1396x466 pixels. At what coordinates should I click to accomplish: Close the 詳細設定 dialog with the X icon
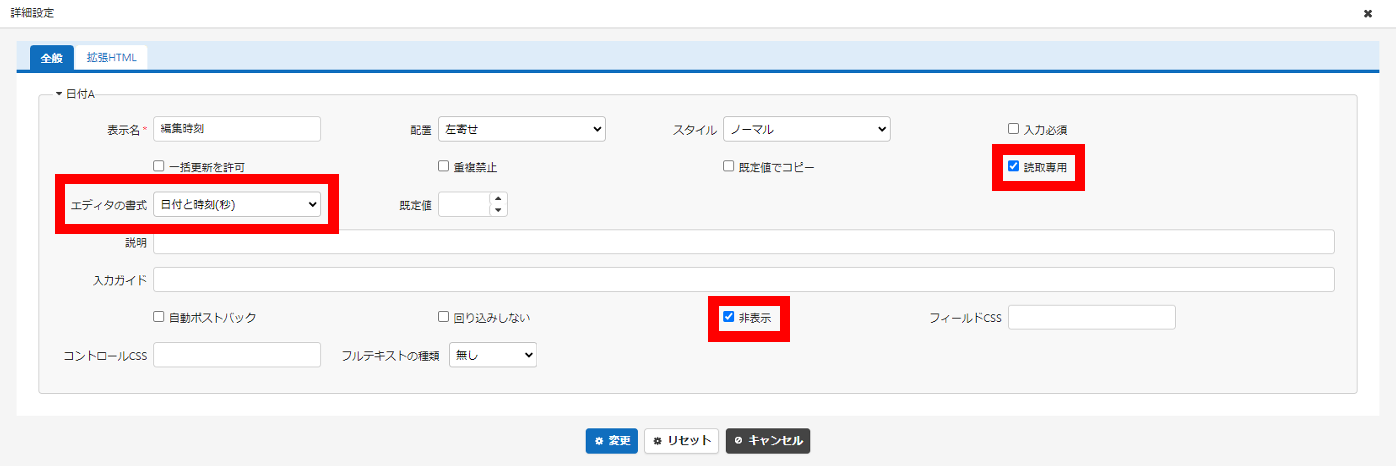click(1367, 13)
